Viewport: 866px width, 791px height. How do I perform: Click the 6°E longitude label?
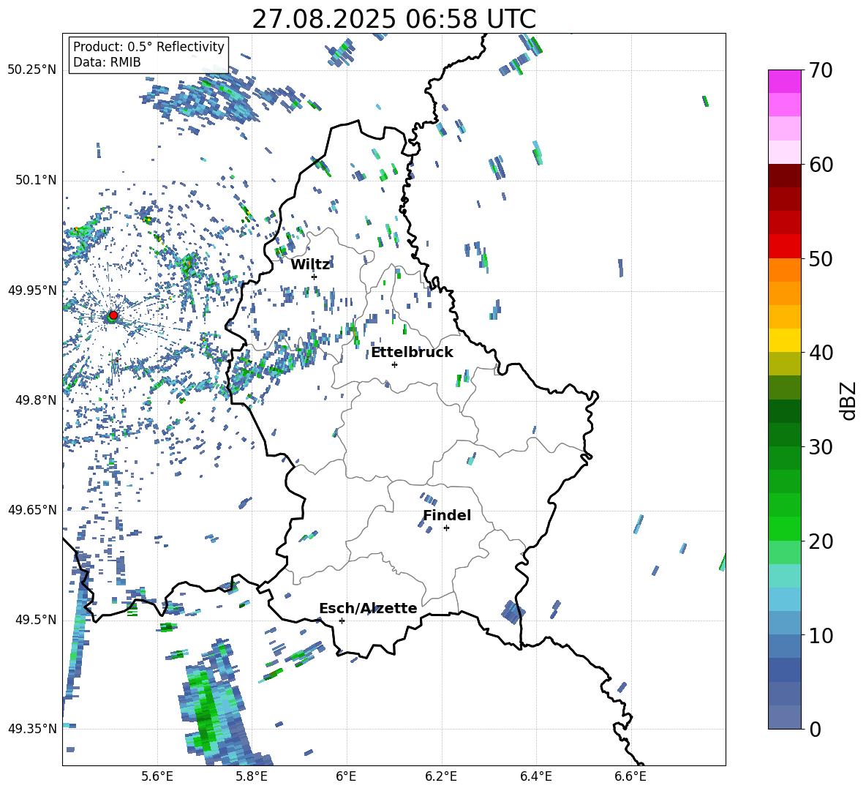click(346, 776)
